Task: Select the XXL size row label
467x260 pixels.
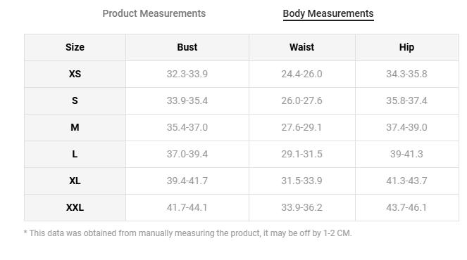Action: [x=75, y=207]
